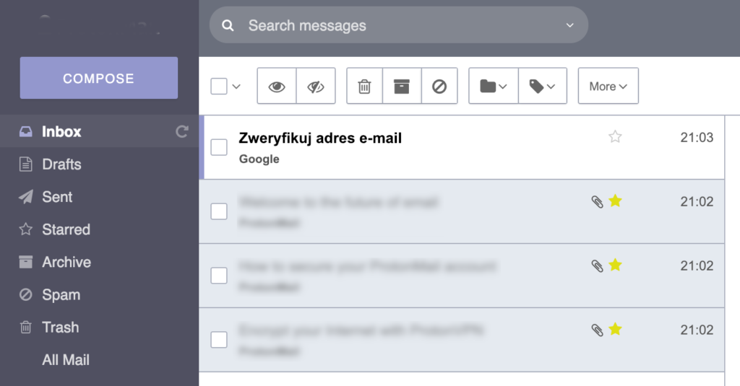The image size is (740, 386).
Task: Open the More actions menu
Action: click(608, 87)
